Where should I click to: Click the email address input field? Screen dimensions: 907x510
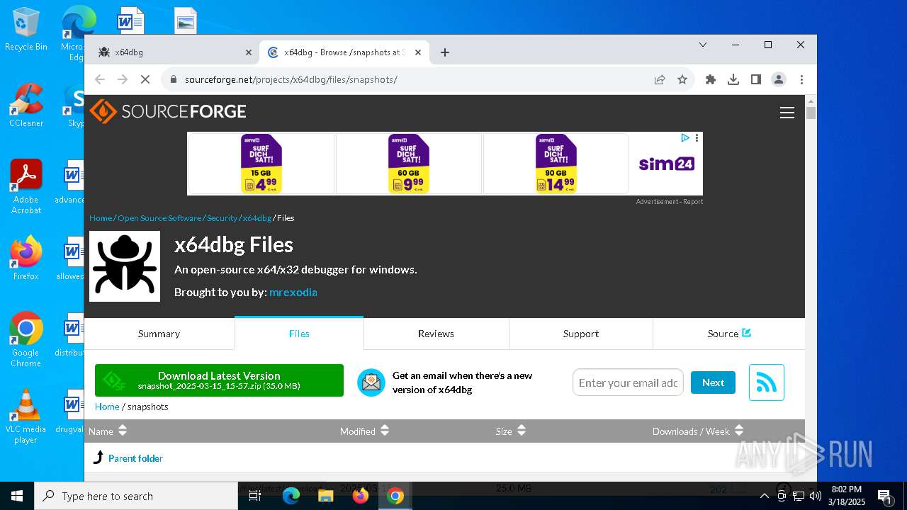628,382
